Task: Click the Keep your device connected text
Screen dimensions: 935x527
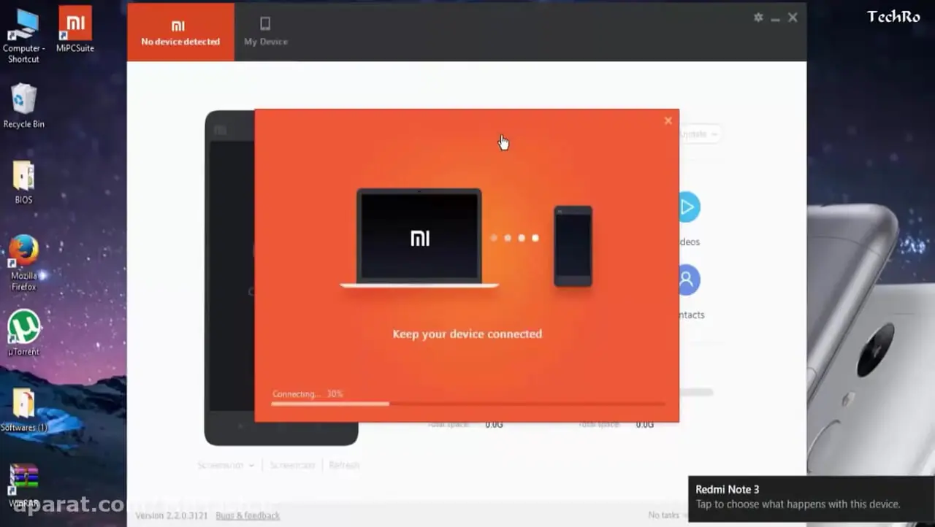Action: 467,334
